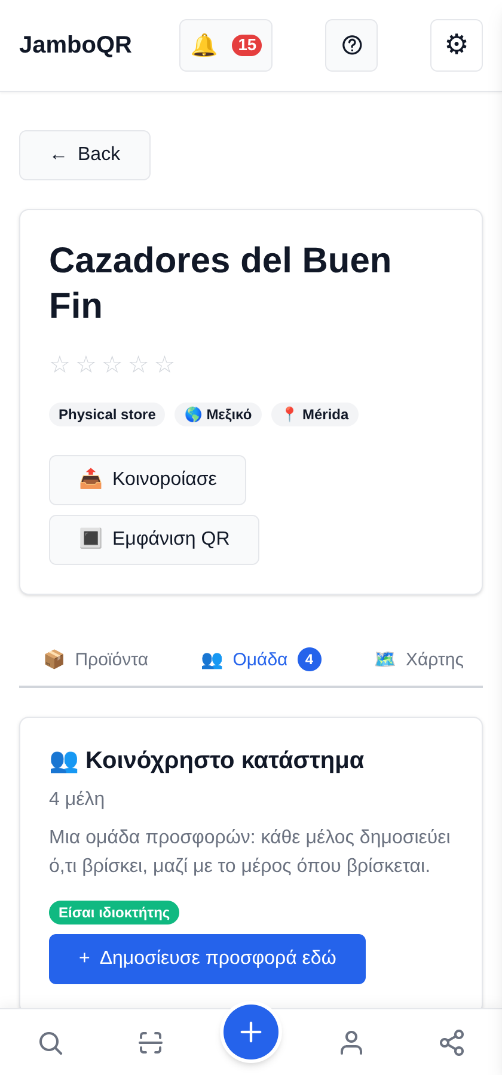Image resolution: width=502 pixels, height=1075 pixels.
Task: Tap the Mérida location chip
Action: (x=315, y=414)
